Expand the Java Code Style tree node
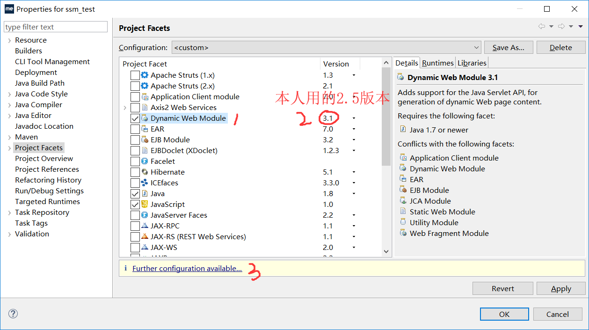Viewport: 589px width, 330px height. [9, 94]
